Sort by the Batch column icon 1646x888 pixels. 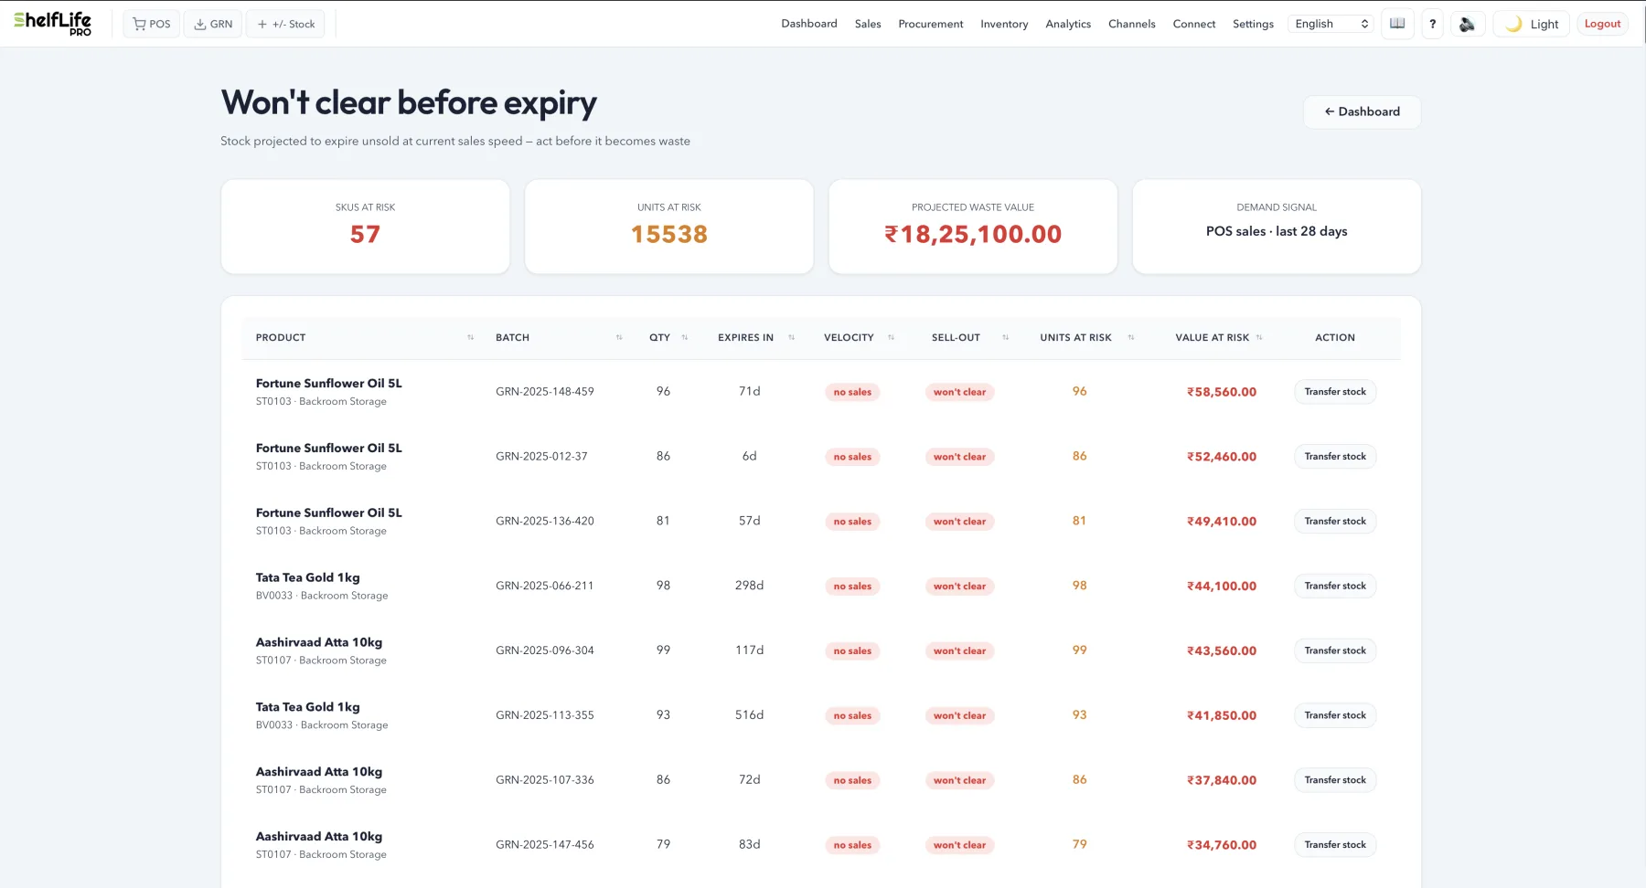tap(619, 338)
